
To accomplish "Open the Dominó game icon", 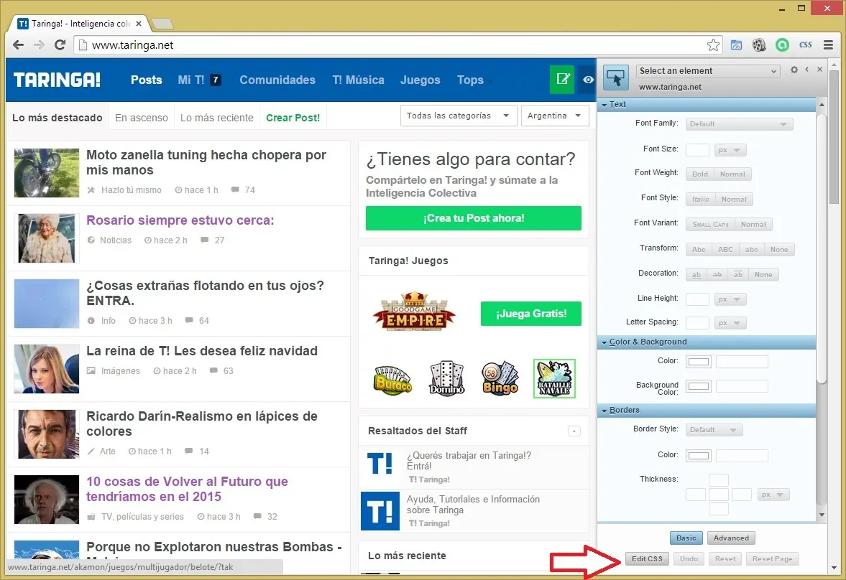I will click(x=447, y=378).
